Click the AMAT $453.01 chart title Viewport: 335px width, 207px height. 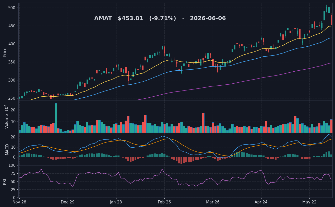coord(160,19)
